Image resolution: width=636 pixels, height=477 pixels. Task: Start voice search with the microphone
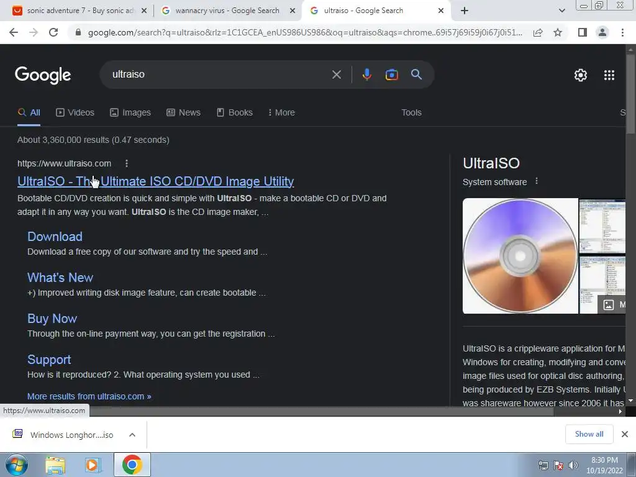366,75
